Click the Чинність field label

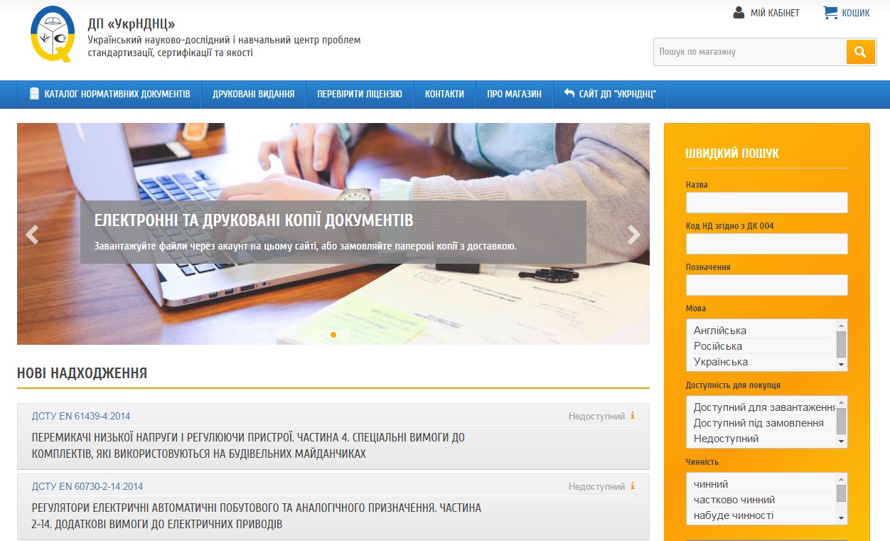pos(702,462)
